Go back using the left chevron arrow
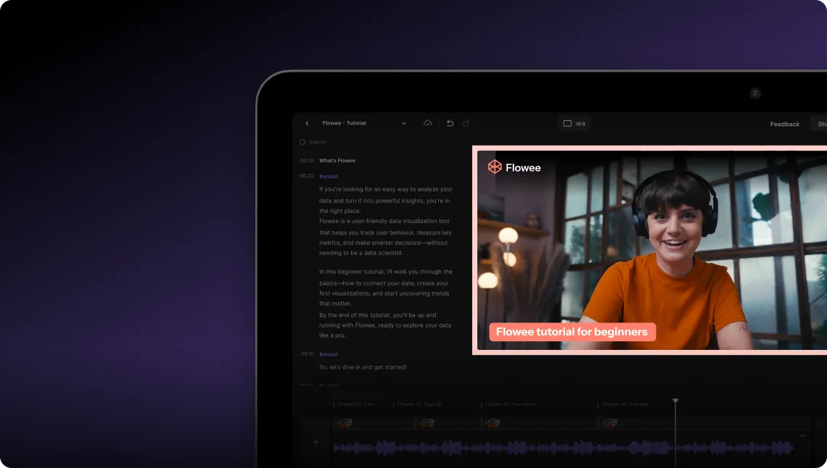 (x=307, y=123)
